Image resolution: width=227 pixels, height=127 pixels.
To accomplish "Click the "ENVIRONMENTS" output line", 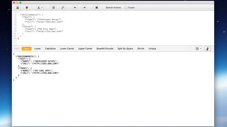I will pyautogui.click(x=27, y=56).
